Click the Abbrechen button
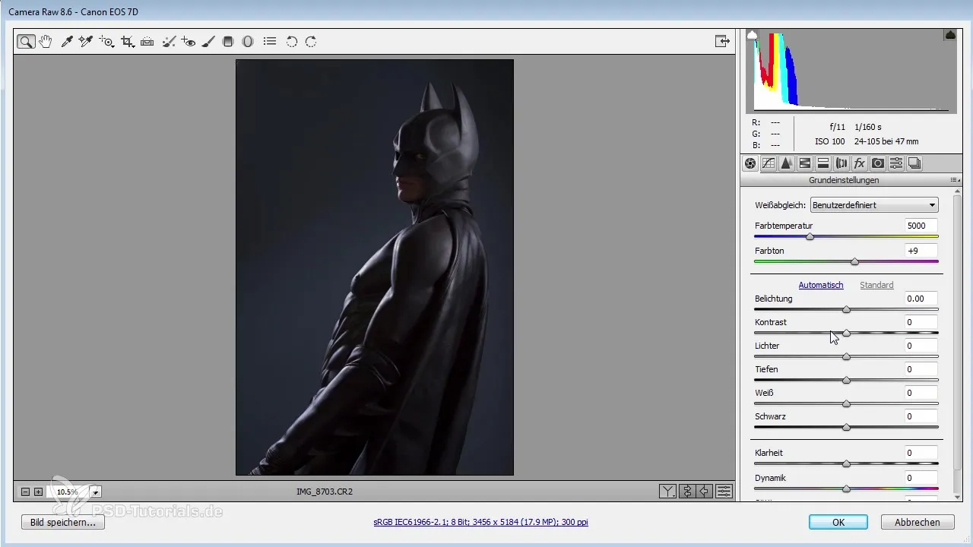 click(x=918, y=523)
